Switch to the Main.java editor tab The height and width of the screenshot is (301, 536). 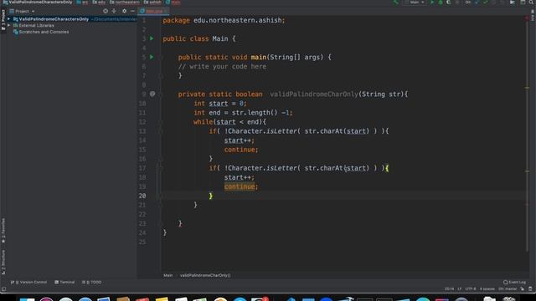pos(154,11)
